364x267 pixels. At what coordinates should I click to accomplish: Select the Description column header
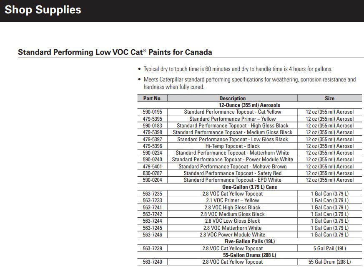tap(232, 99)
